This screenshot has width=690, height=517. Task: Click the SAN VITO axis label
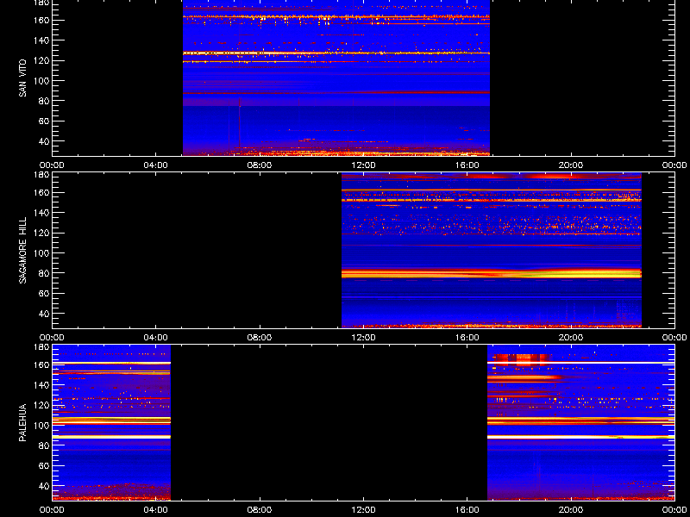point(23,78)
